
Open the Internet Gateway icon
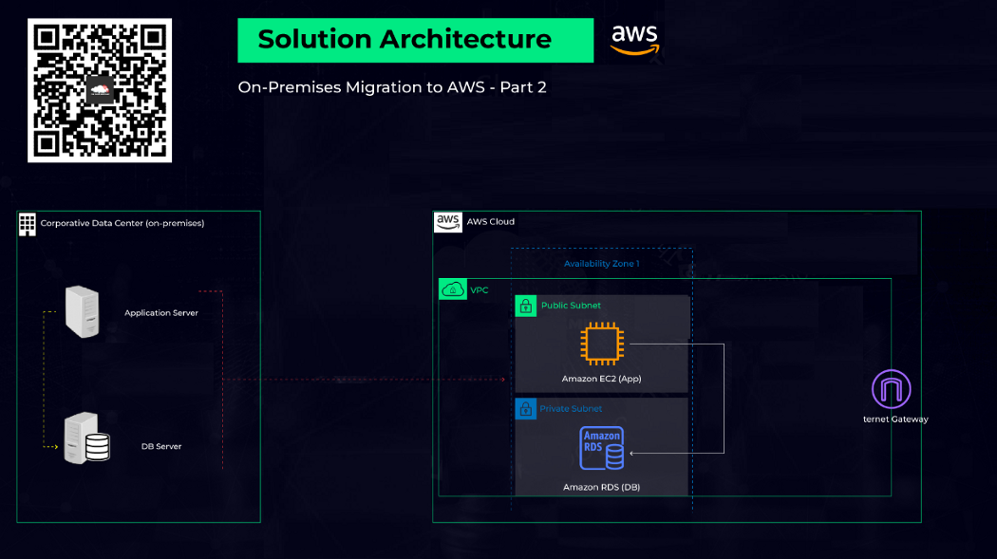pos(890,389)
